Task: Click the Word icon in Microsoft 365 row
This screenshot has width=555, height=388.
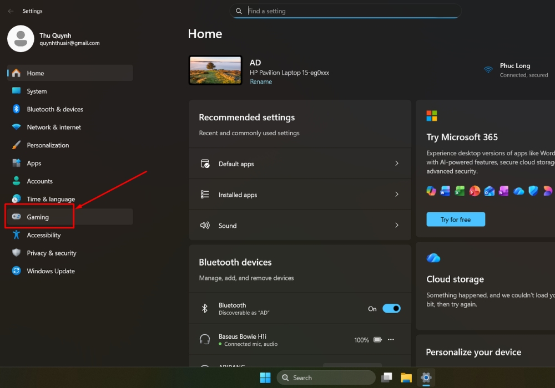Action: (x=445, y=191)
